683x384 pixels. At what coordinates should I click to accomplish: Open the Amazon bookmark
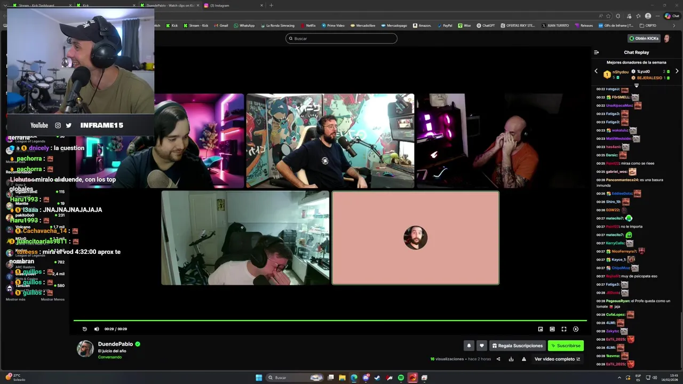click(x=422, y=26)
